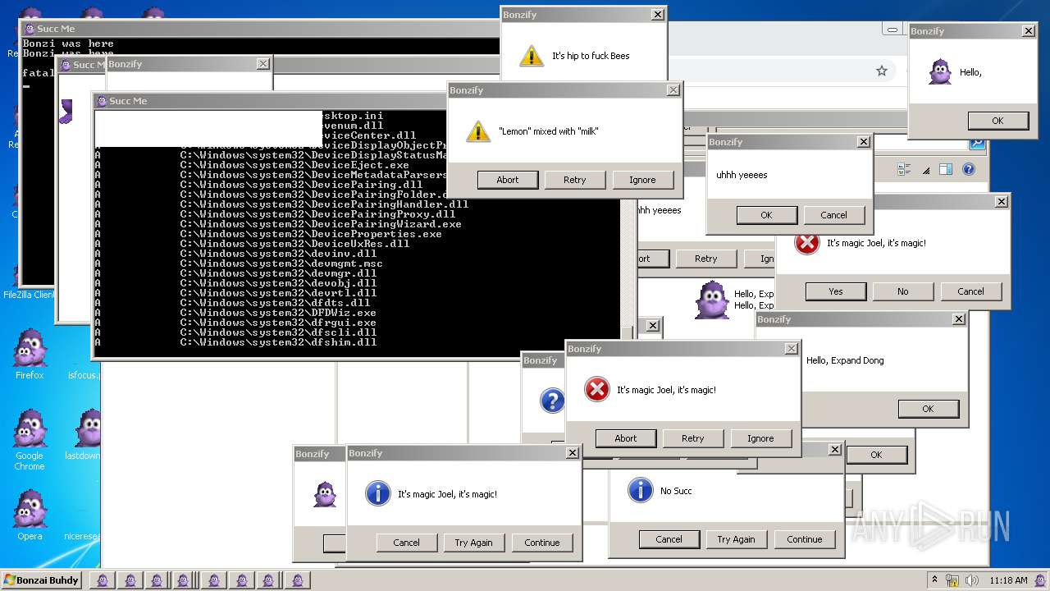Click Chrome bookmark star icon

click(x=882, y=71)
